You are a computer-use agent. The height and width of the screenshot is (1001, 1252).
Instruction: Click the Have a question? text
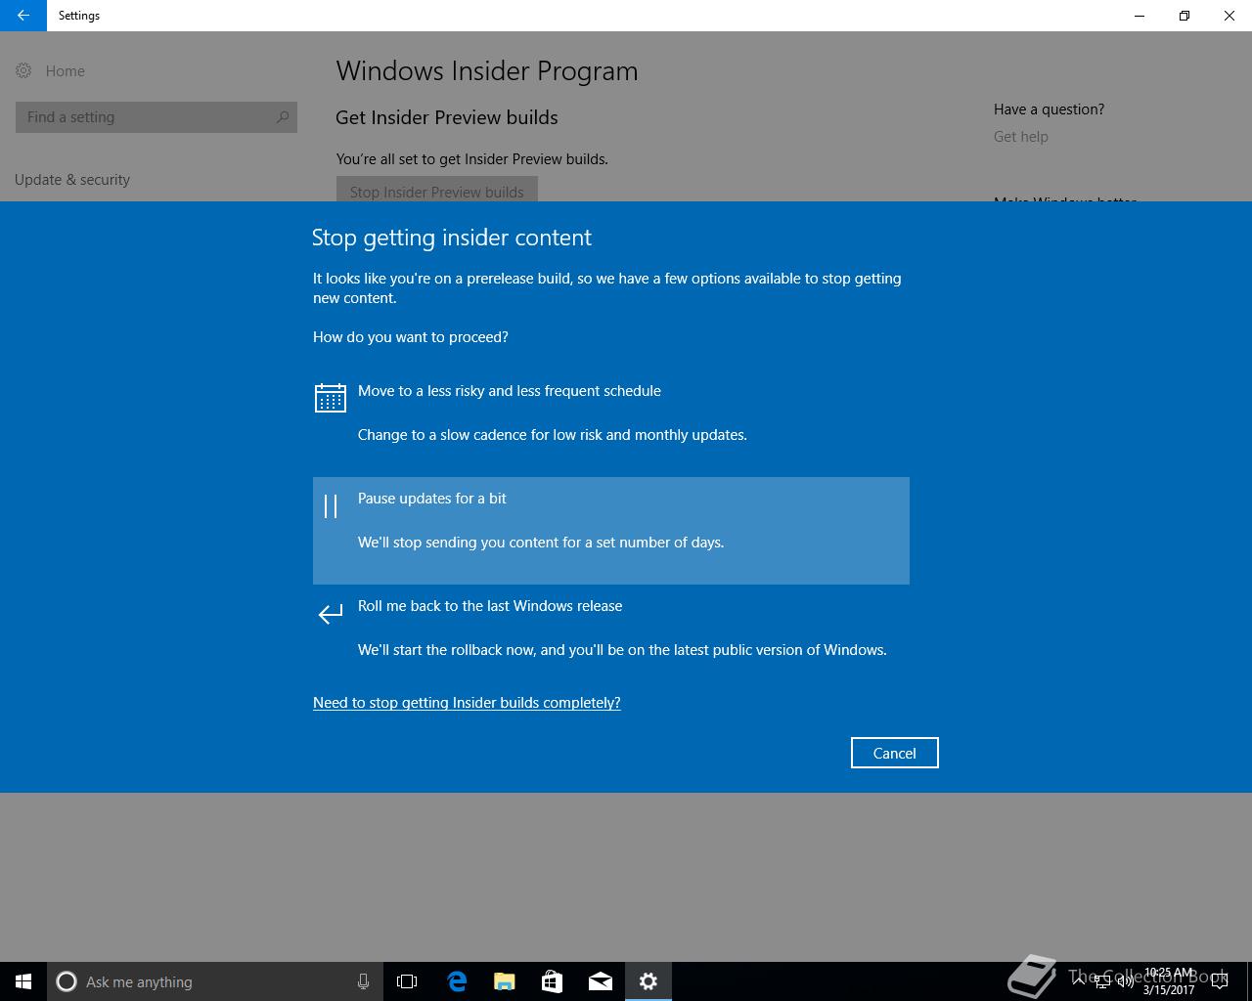coord(1049,109)
